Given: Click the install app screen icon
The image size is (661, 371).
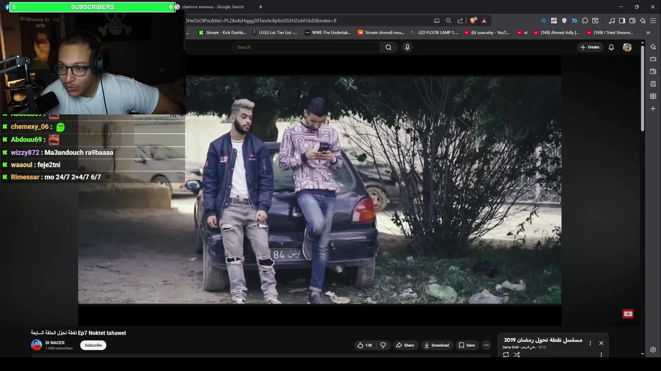Looking at the screenshot, I should tap(437, 21).
